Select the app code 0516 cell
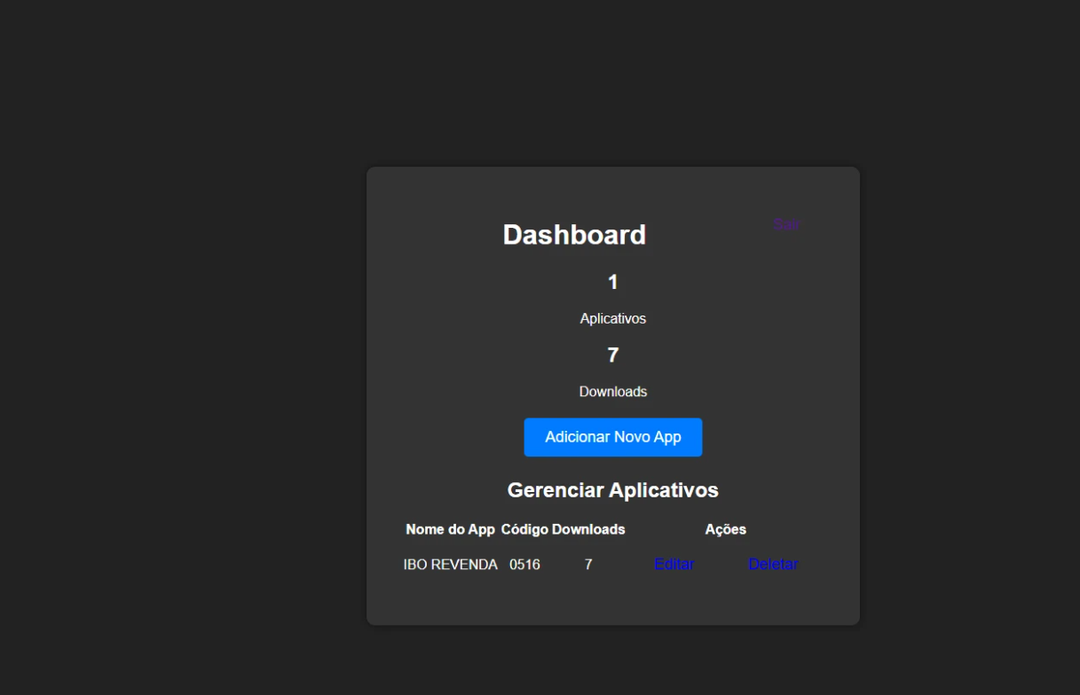Image resolution: width=1080 pixels, height=695 pixels. coord(524,565)
